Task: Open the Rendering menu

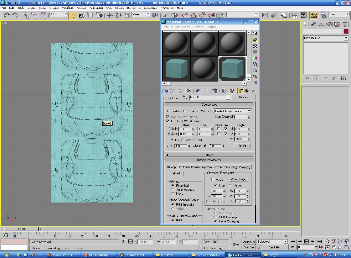Action: (134, 7)
